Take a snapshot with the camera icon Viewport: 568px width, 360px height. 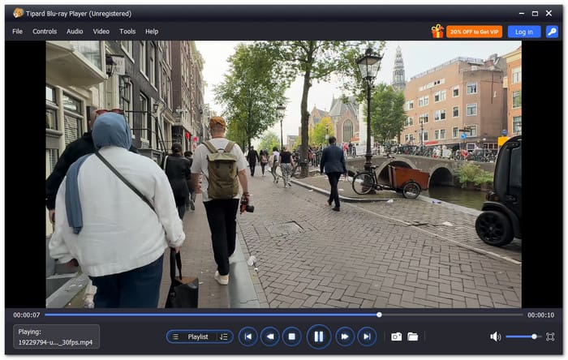click(x=396, y=336)
